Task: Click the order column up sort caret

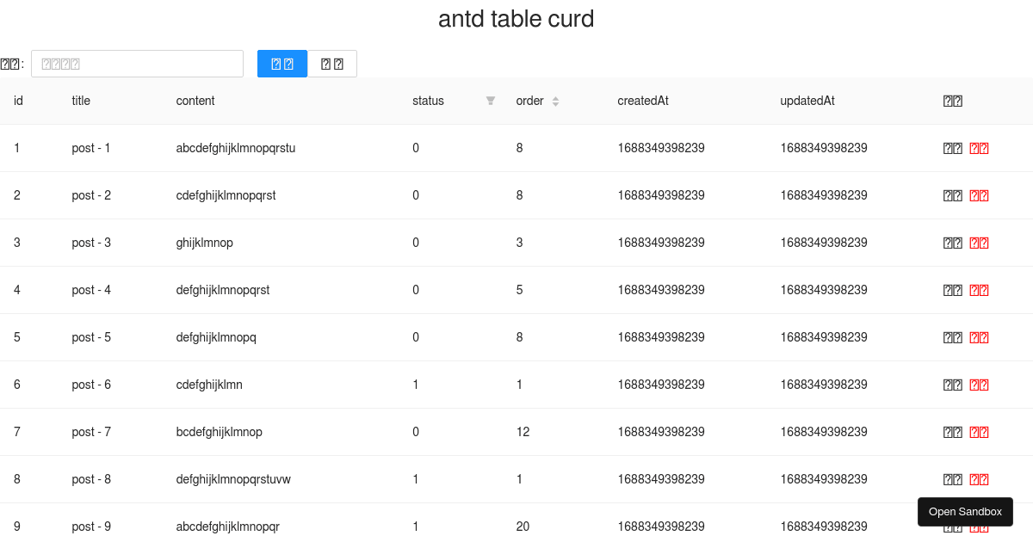Action: click(x=555, y=96)
